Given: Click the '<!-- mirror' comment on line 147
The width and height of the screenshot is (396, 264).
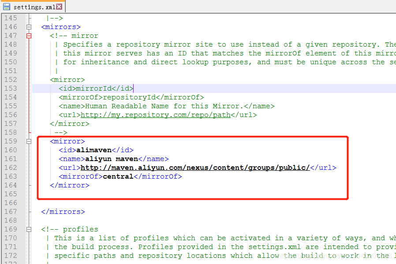Looking at the screenshot, I should tap(74, 36).
